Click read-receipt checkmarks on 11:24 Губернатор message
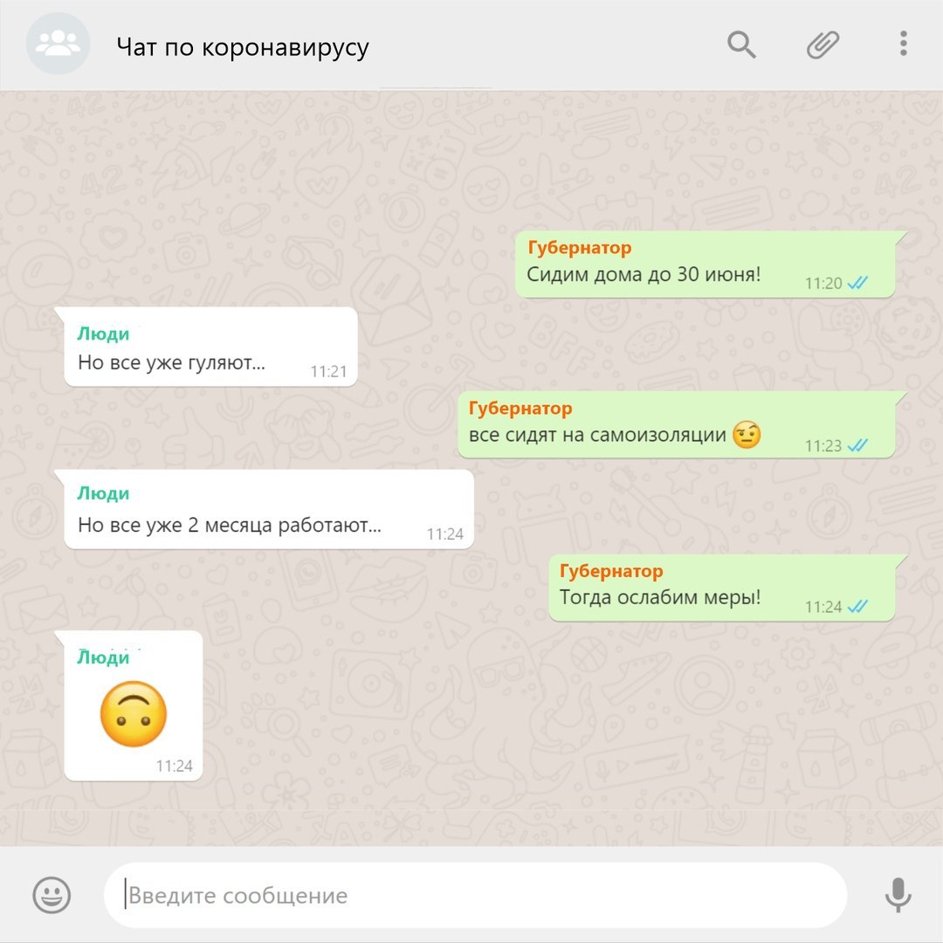943x943 pixels. (857, 606)
